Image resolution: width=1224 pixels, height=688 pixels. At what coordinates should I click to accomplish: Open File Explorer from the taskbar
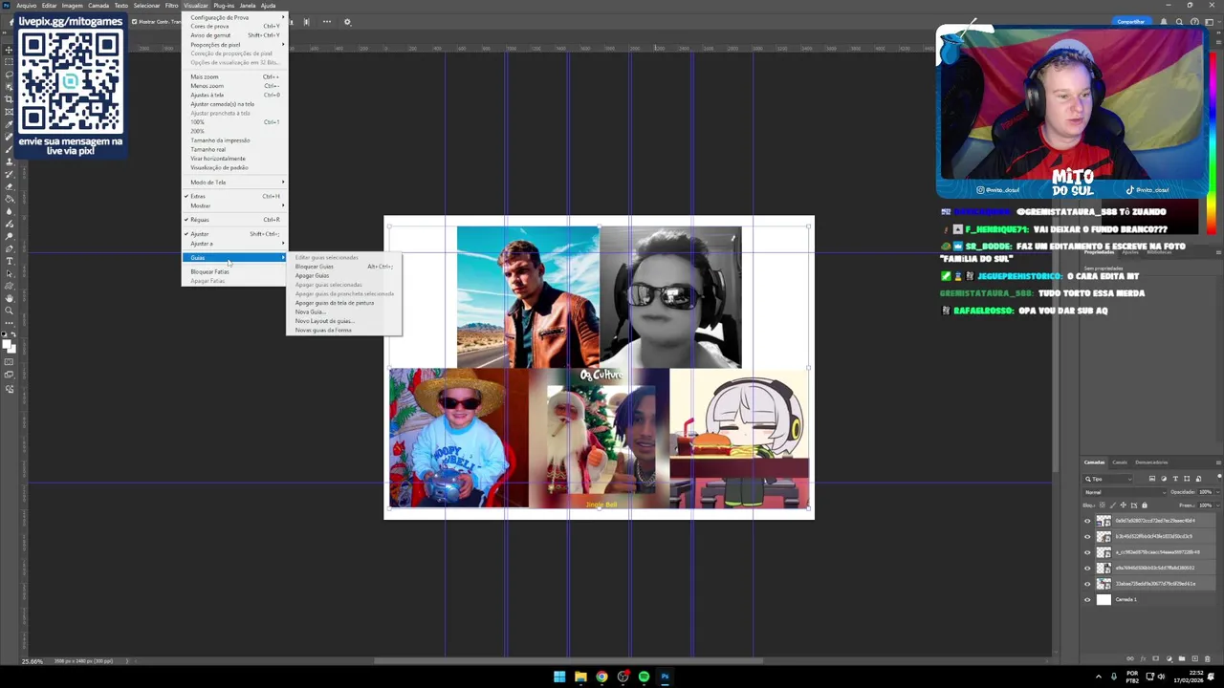[x=580, y=677]
